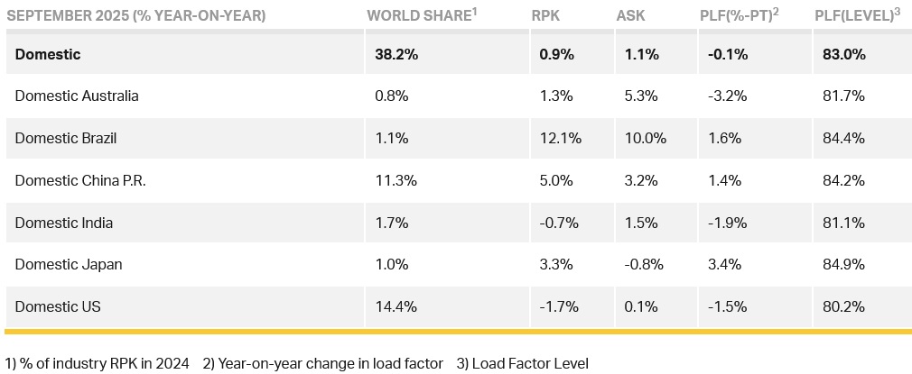Select the Domestic Japan row label
Image resolution: width=912 pixels, height=374 pixels.
point(69,264)
